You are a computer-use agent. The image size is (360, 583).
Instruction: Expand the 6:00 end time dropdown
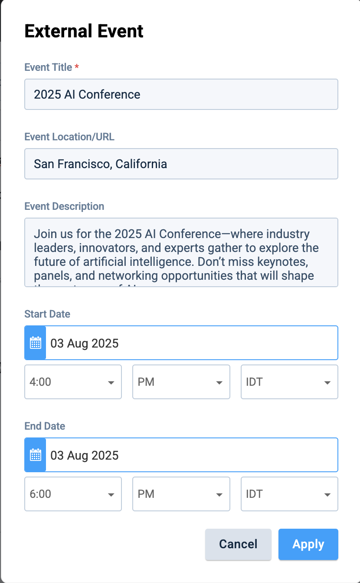coord(73,494)
